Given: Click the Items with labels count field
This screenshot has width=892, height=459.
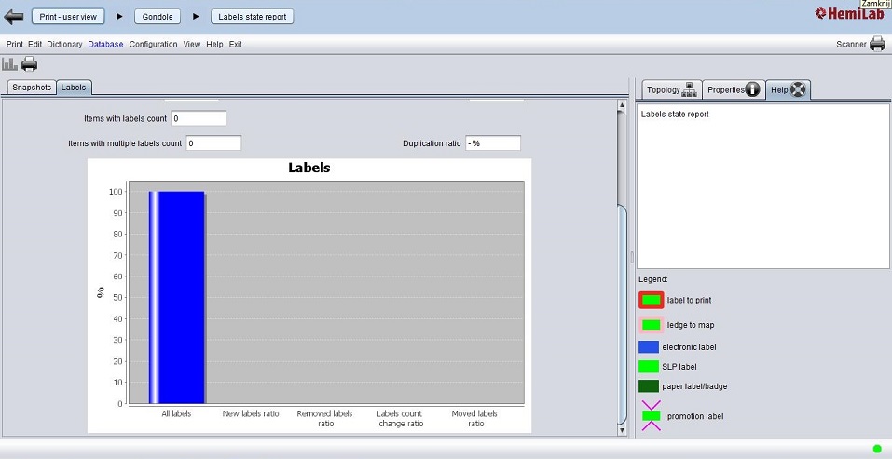Looking at the screenshot, I should tap(199, 118).
